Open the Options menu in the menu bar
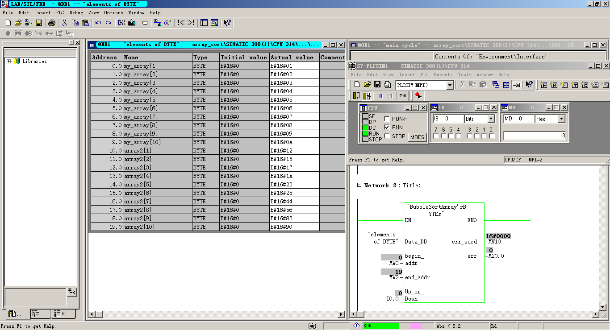 pos(113,12)
